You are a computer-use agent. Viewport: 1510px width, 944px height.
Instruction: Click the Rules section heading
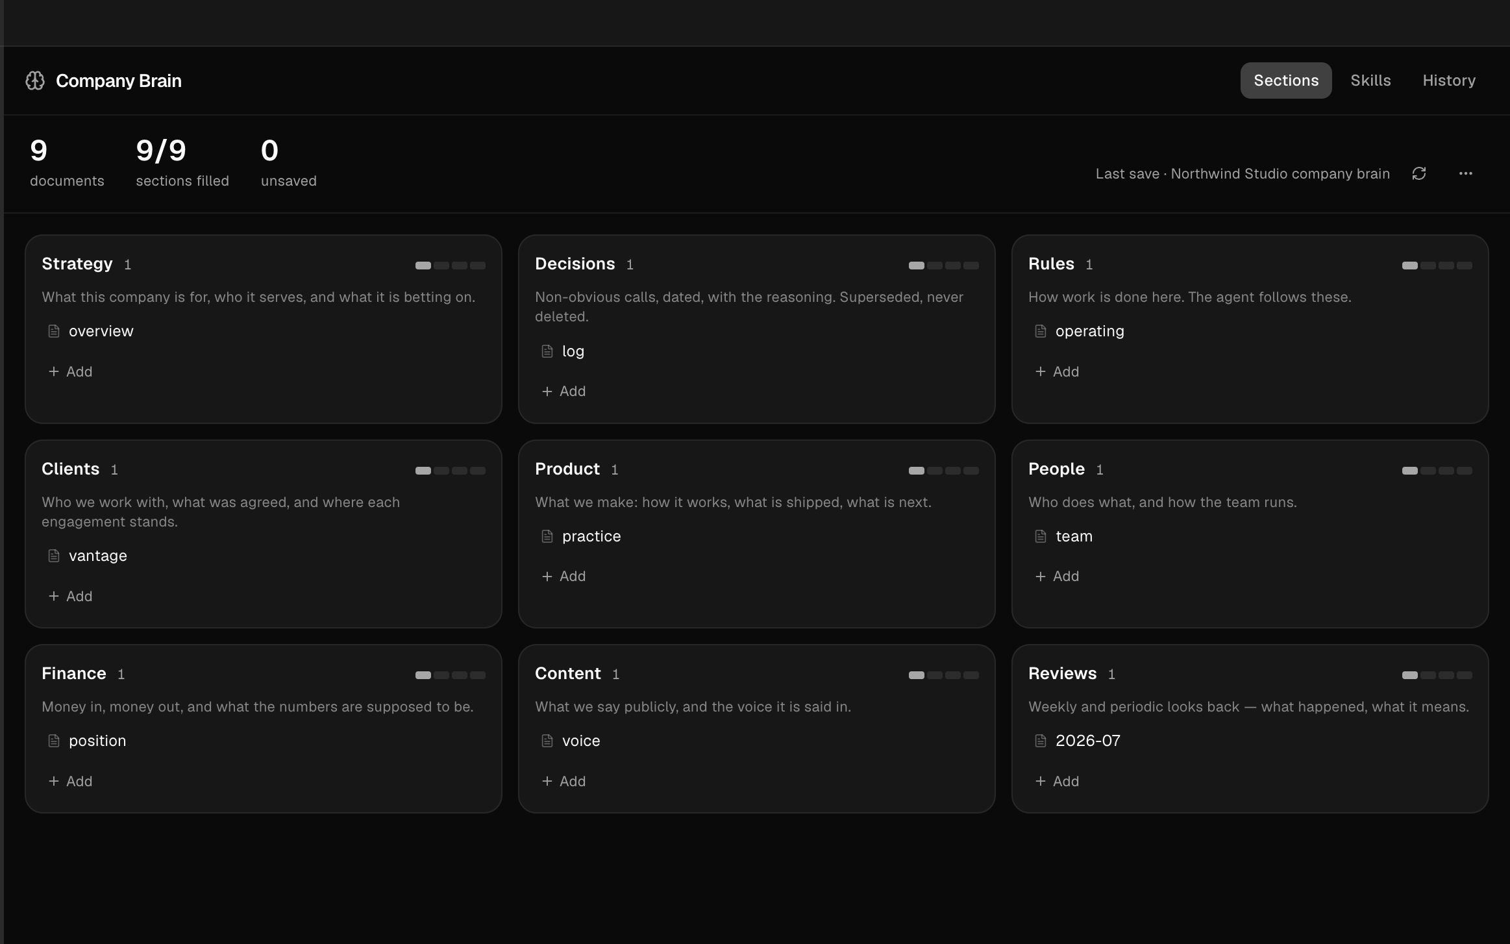coord(1051,264)
